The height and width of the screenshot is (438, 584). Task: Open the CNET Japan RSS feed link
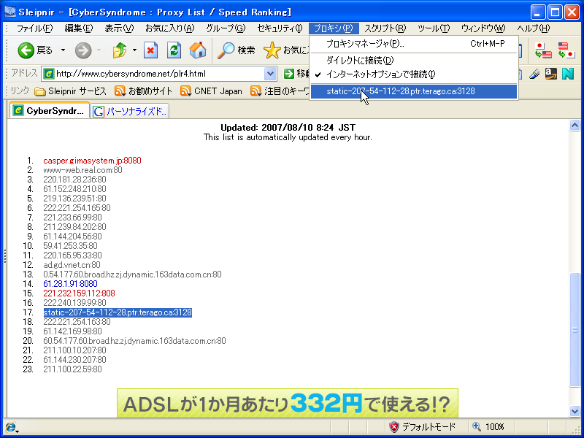[211, 91]
